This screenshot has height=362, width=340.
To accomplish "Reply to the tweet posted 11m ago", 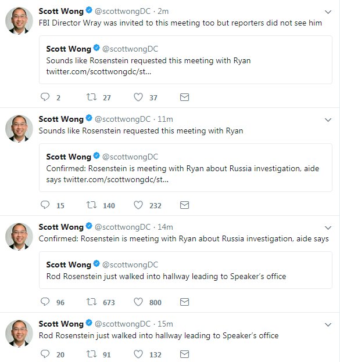I will pos(45,205).
